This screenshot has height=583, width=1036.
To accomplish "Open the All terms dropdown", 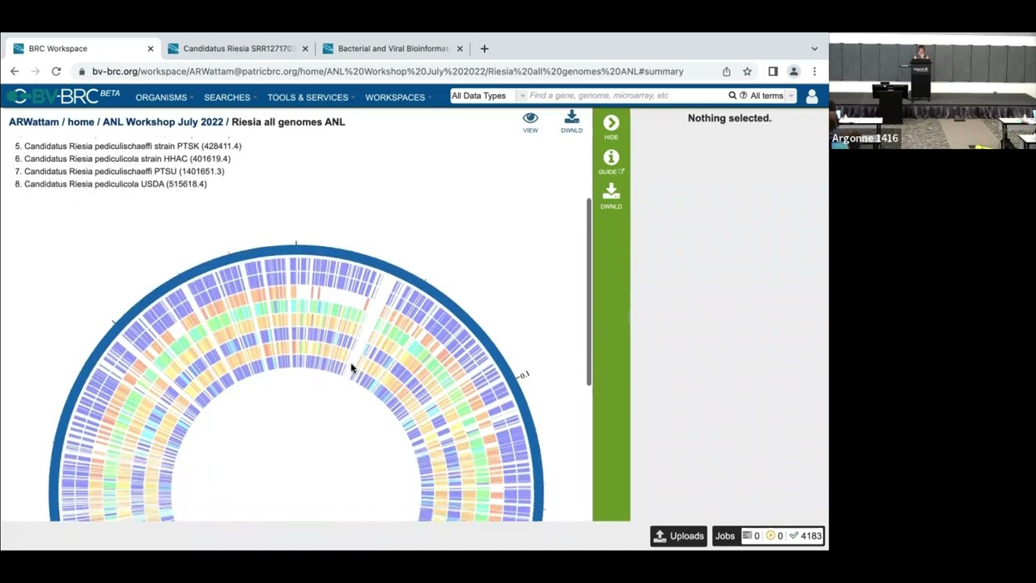I will [x=771, y=96].
